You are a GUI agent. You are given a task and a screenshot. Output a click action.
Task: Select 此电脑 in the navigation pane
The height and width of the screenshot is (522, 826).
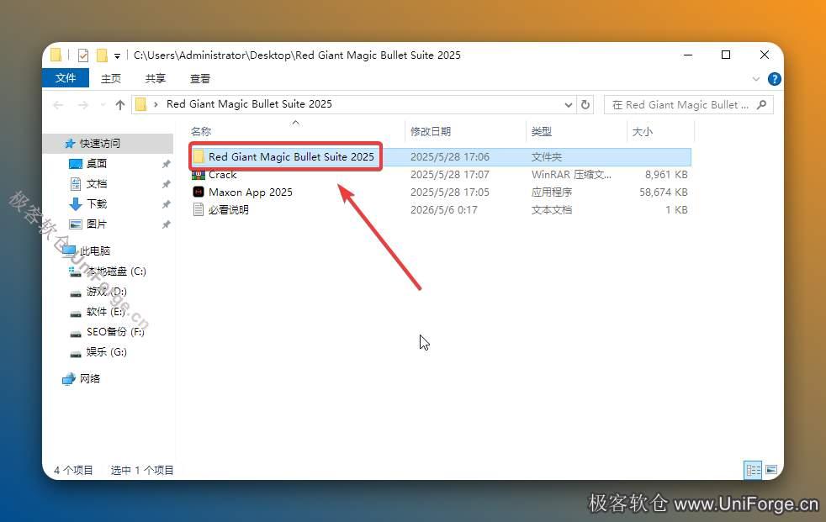95,250
